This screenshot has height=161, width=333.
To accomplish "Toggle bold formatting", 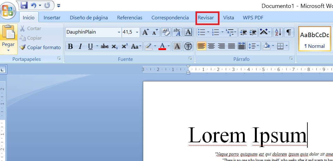I will [70, 46].
